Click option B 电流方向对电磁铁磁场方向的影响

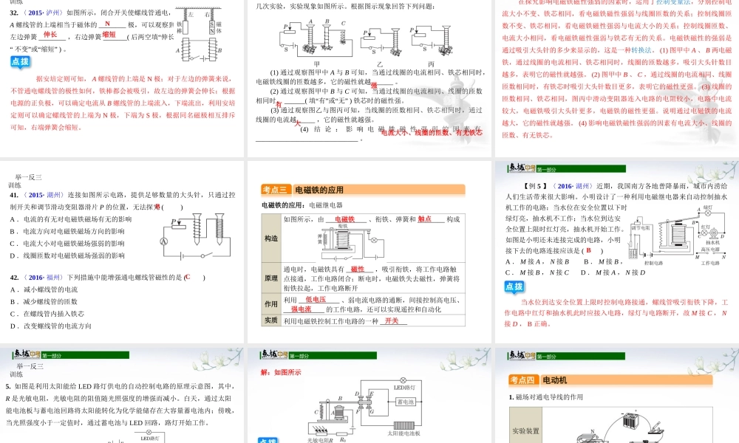(x=67, y=231)
